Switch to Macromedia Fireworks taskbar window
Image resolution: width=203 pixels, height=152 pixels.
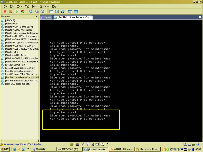coord(148,149)
